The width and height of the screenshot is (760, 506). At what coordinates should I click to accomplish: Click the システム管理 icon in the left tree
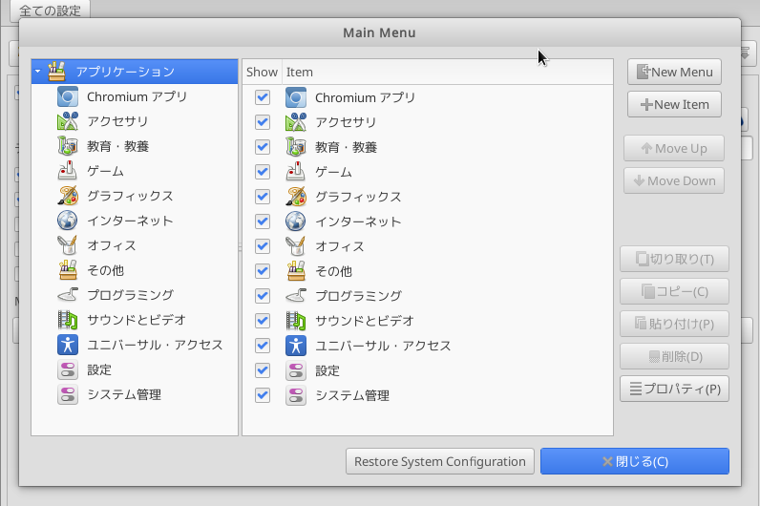point(68,394)
